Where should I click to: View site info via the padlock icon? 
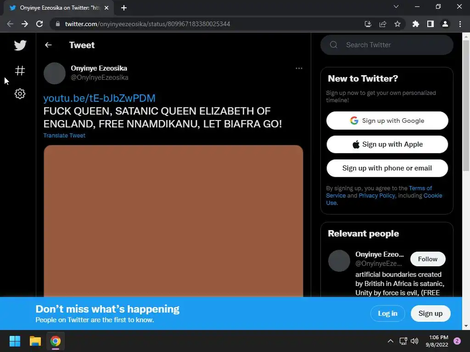(x=58, y=24)
